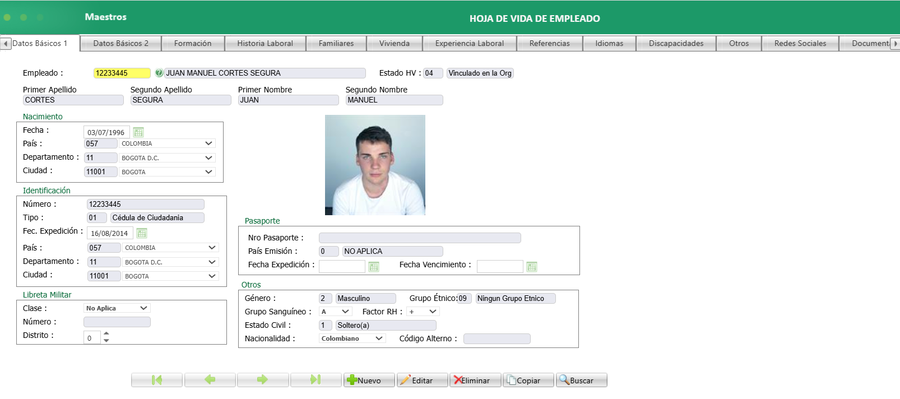This screenshot has height=399, width=900.
Task: Open calendar for passport Fecha Vencimiento
Action: point(532,267)
